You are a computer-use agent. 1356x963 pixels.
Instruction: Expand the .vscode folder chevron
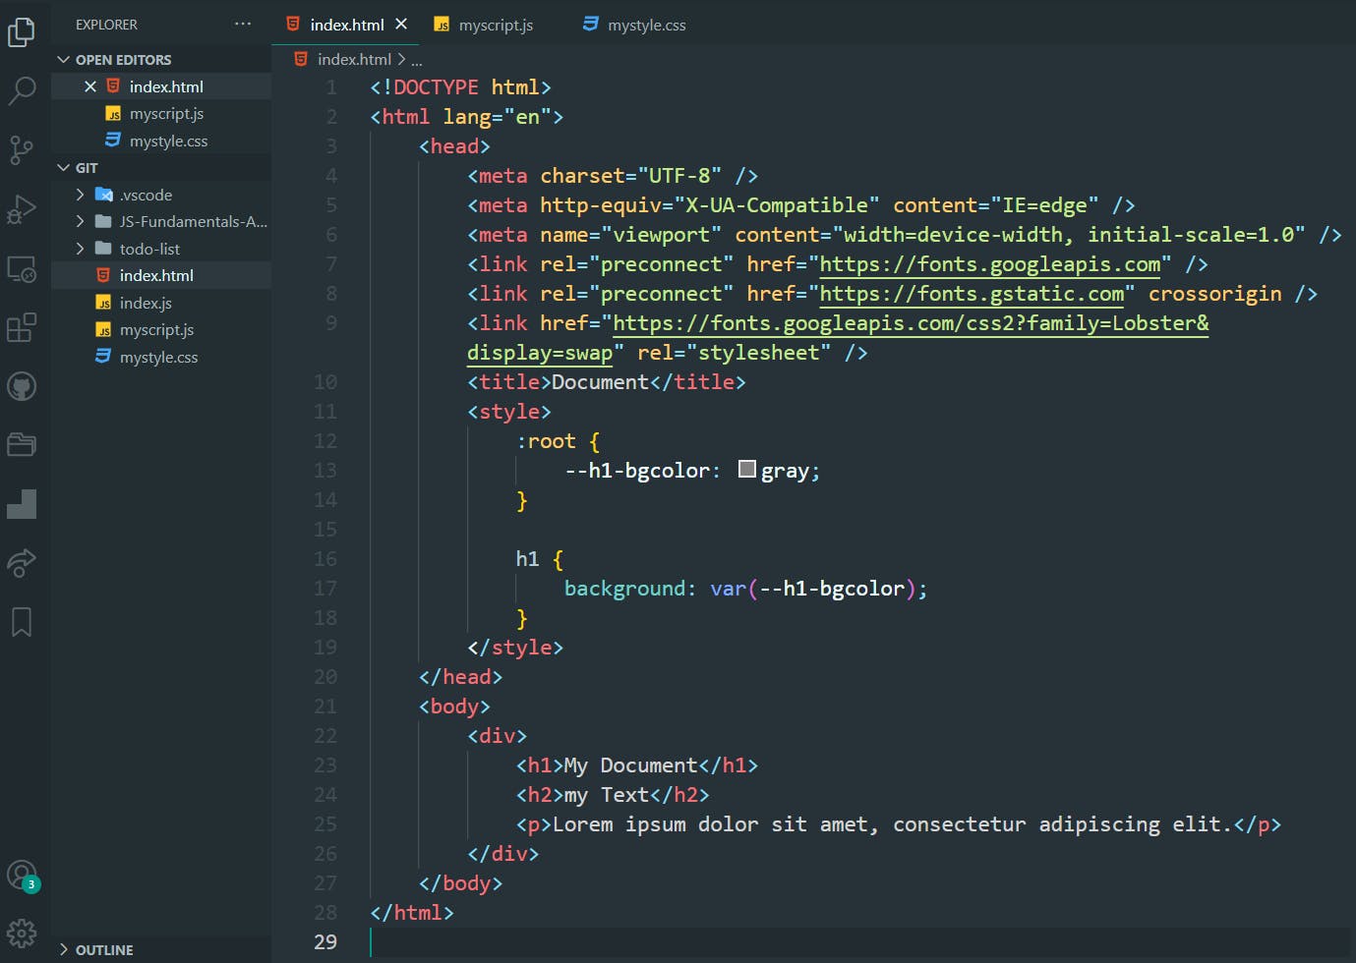80,195
